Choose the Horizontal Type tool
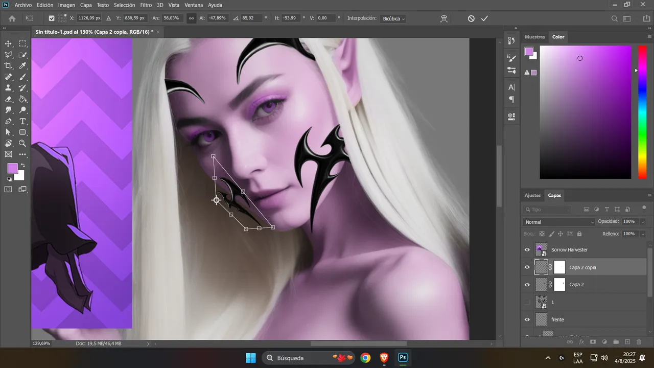 pyautogui.click(x=22, y=121)
